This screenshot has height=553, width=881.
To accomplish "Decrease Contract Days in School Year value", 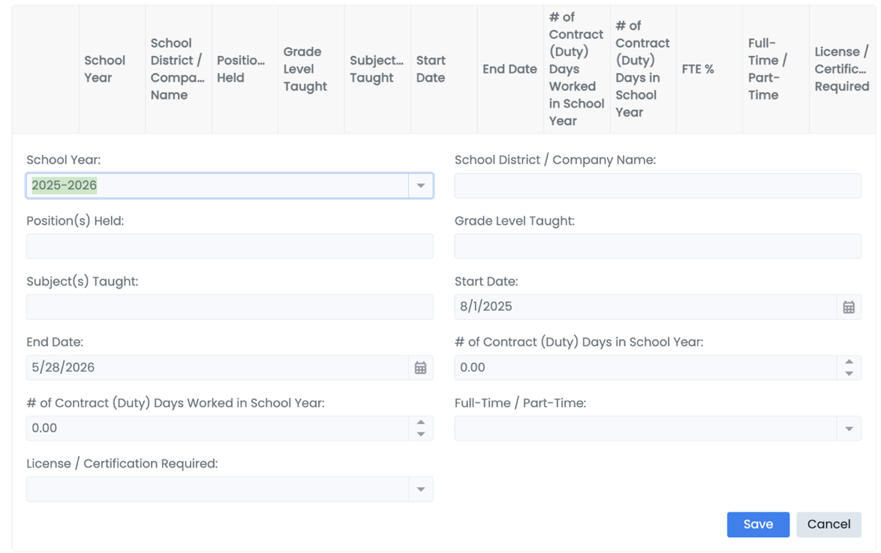I will 849,373.
